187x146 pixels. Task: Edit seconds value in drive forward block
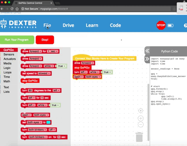pyautogui.click(x=48, y=51)
